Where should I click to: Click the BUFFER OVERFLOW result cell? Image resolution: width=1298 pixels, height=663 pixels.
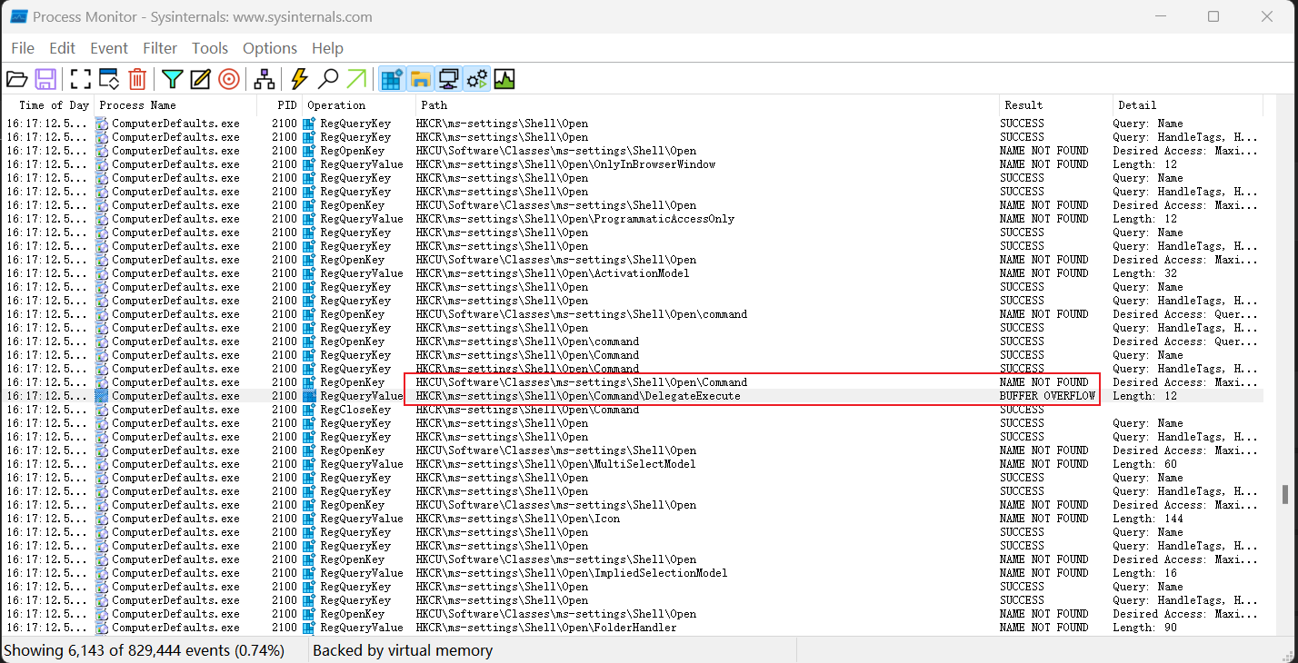[x=1047, y=396]
